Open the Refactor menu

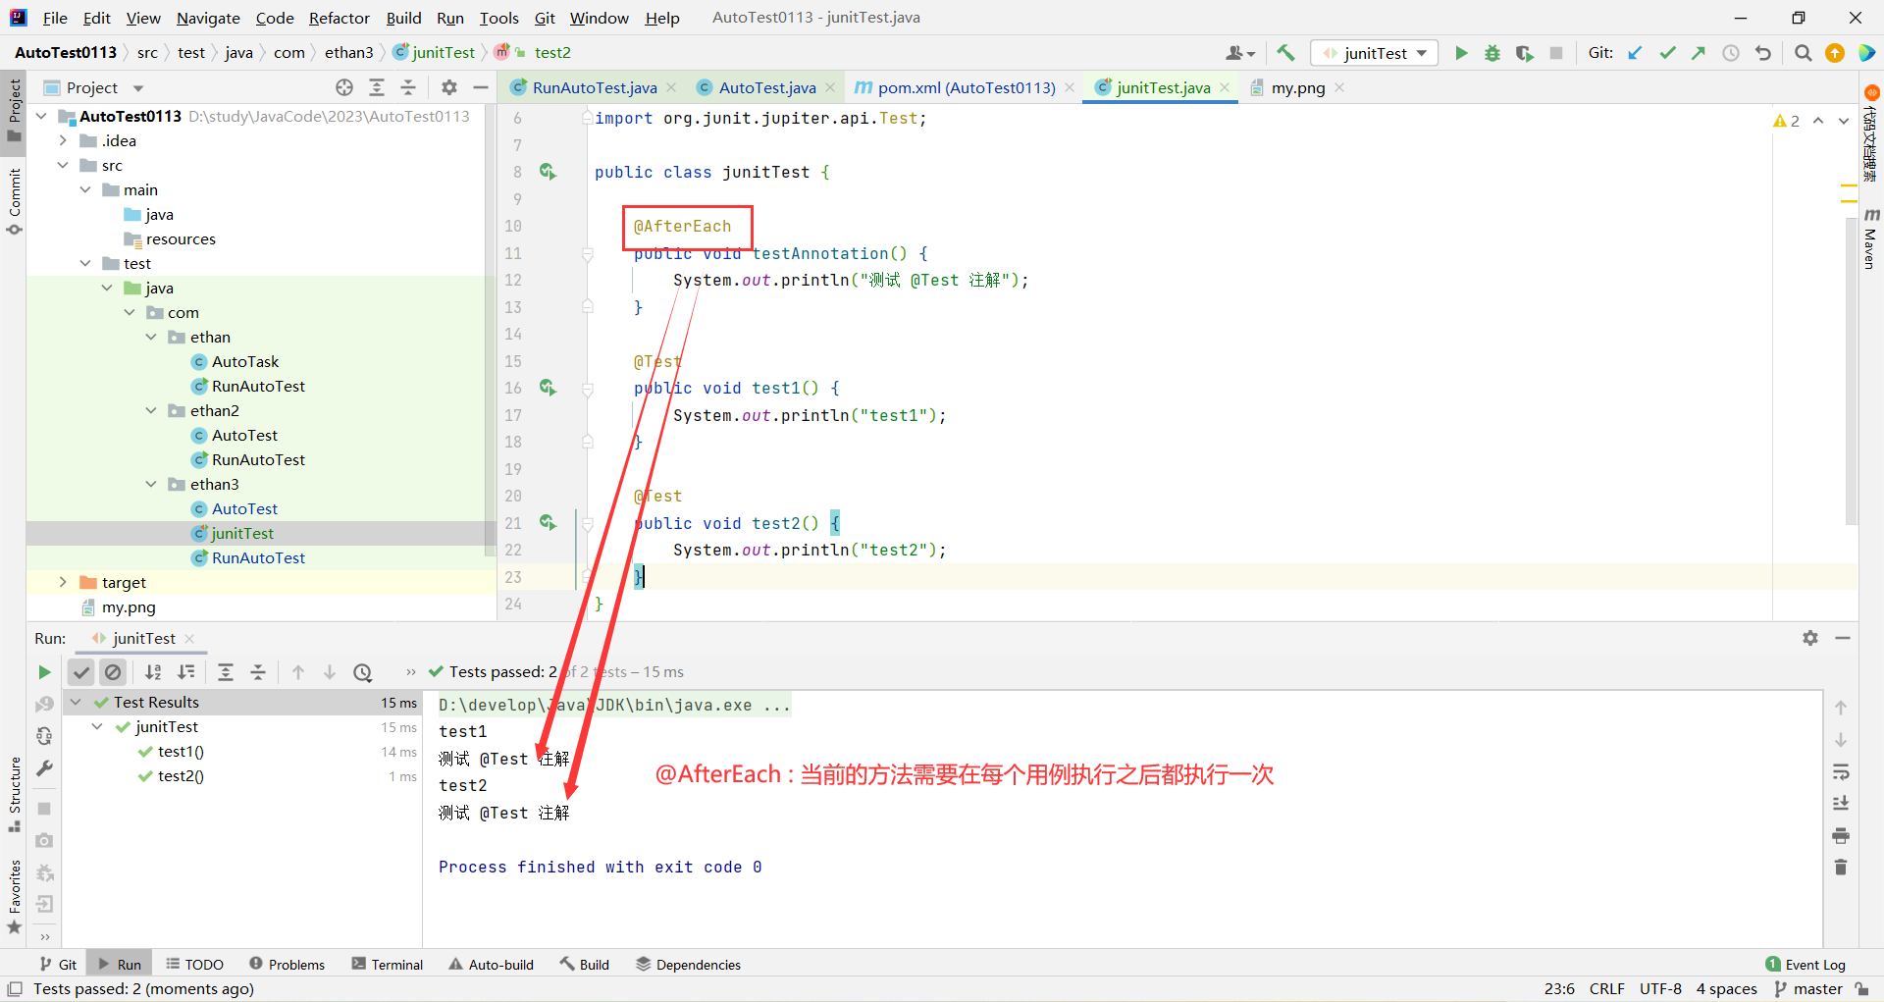tap(340, 18)
